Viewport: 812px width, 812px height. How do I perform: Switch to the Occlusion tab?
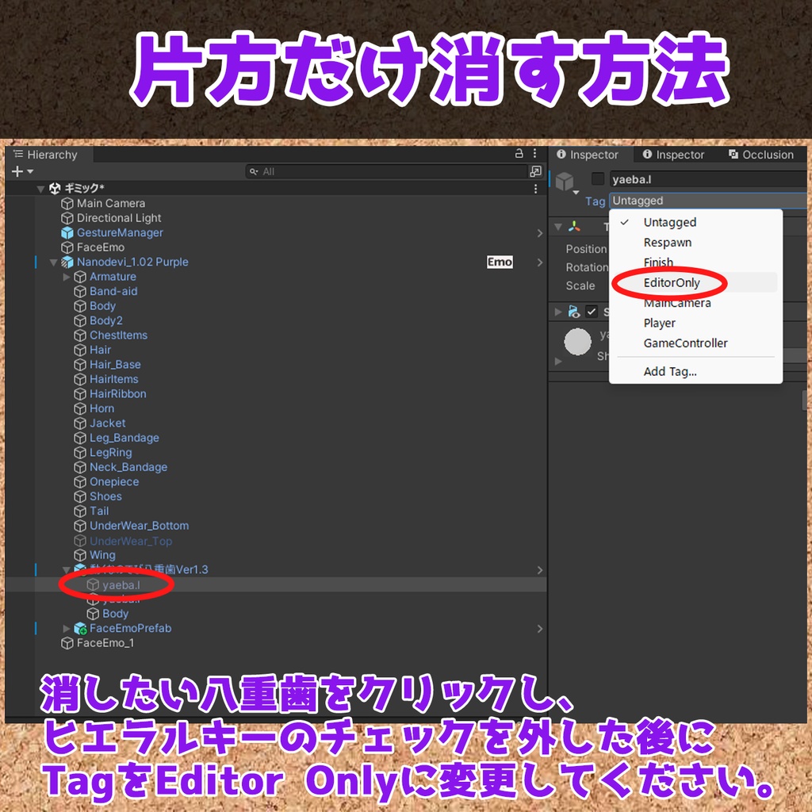coord(767,155)
